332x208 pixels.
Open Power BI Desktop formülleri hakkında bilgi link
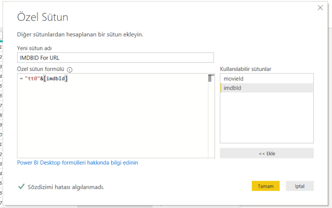[77, 163]
